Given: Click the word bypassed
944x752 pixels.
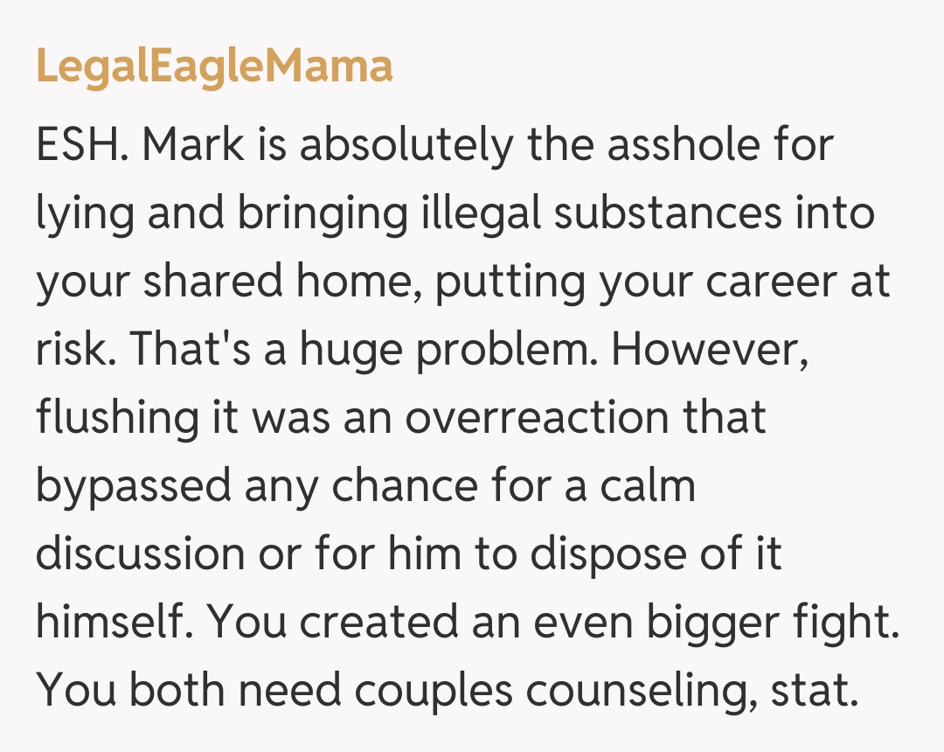Looking at the screenshot, I should point(133,486).
